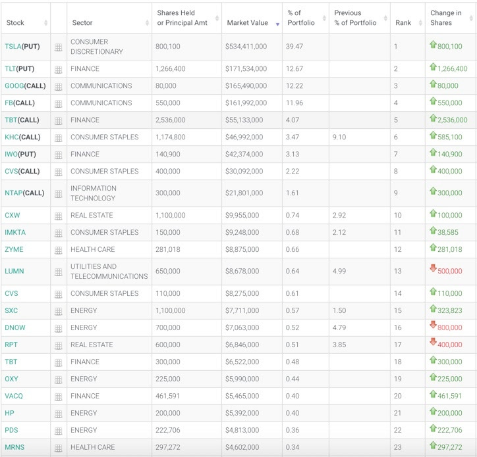Image resolution: width=477 pixels, height=457 pixels.
Task: Open the SXC ticker link
Action: click(11, 310)
